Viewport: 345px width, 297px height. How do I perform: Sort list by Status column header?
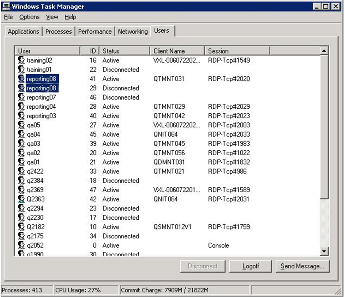click(125, 51)
